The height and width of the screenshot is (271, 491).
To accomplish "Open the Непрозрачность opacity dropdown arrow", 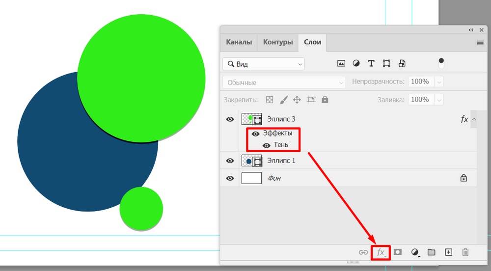I will (439, 82).
